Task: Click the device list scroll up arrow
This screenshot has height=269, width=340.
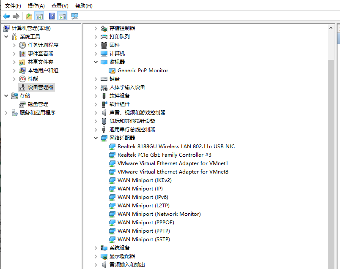Action: (331, 28)
